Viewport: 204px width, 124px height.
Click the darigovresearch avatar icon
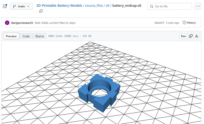click(x=7, y=23)
